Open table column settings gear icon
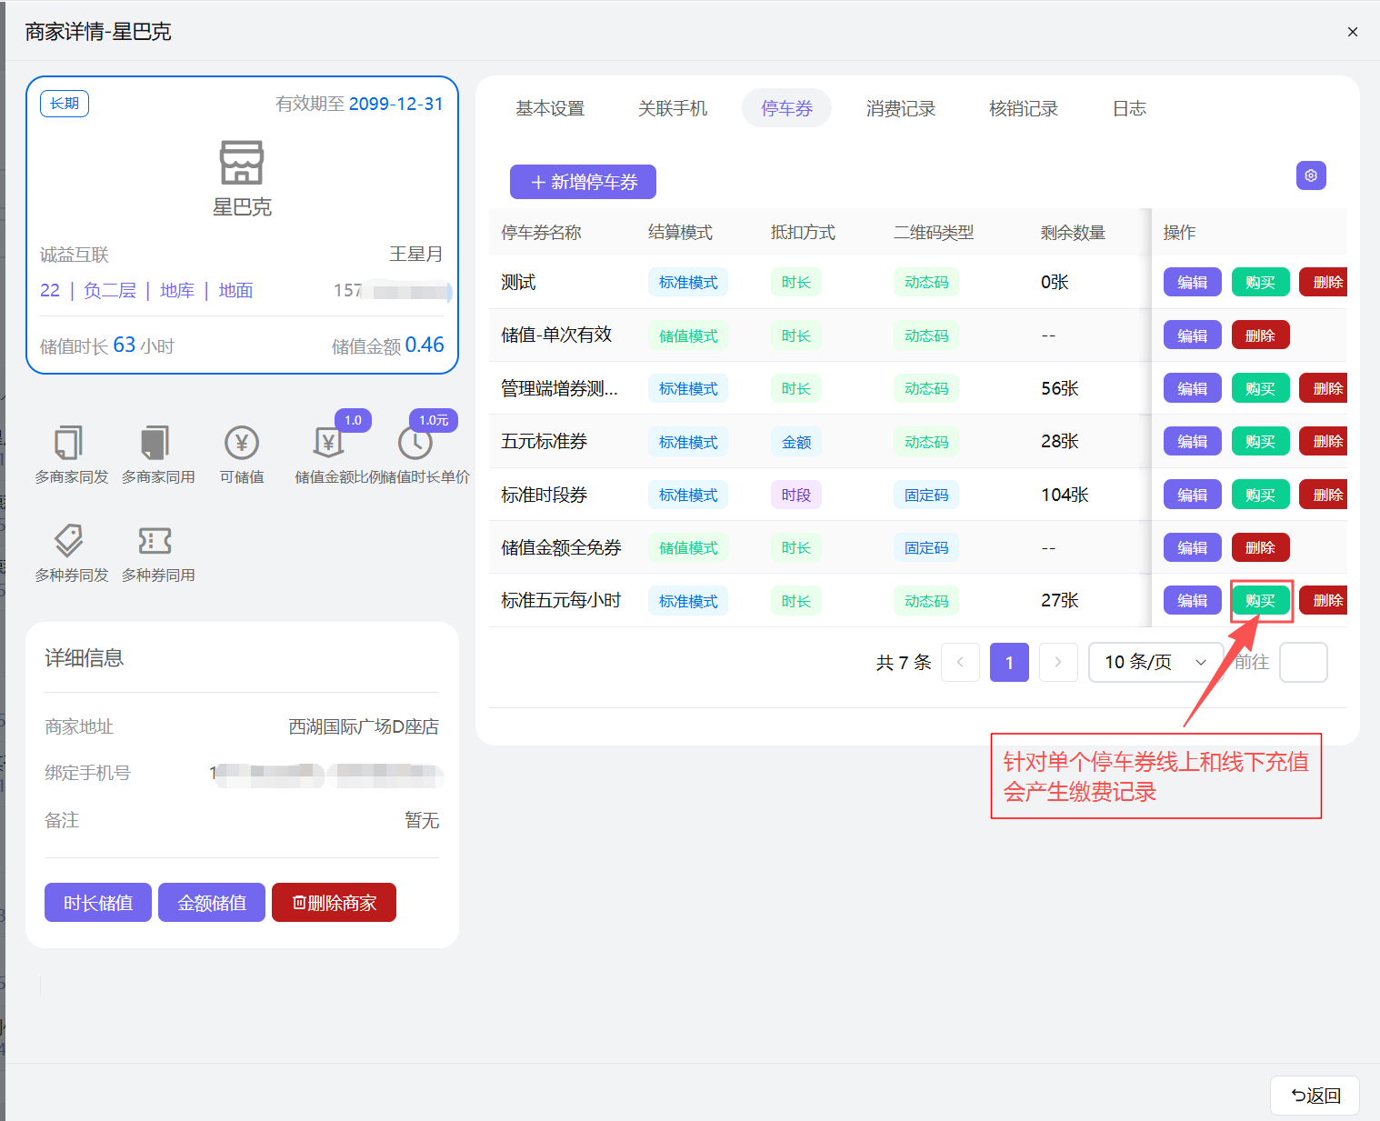The height and width of the screenshot is (1121, 1380). pos(1310,175)
